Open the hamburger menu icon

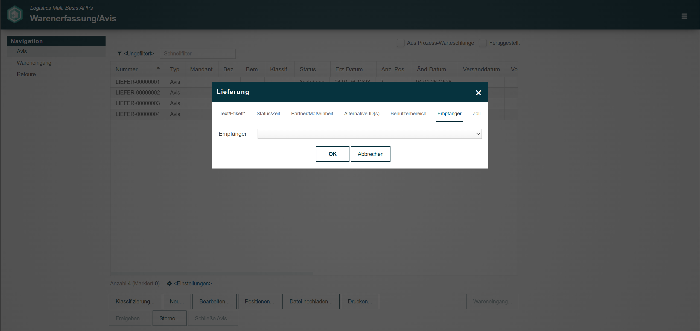pyautogui.click(x=684, y=16)
